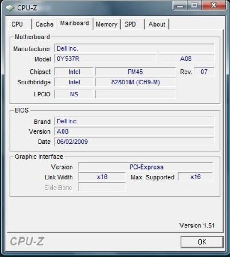Image resolution: width=230 pixels, height=257 pixels.
Task: Click the BIOS Version A08 field
Action: [134, 131]
